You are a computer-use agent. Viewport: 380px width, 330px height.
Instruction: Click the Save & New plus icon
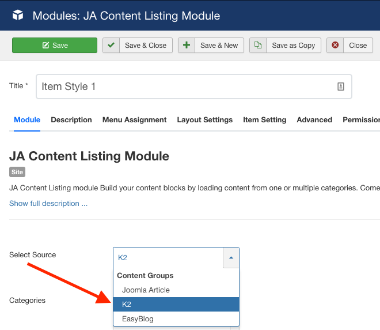187,46
